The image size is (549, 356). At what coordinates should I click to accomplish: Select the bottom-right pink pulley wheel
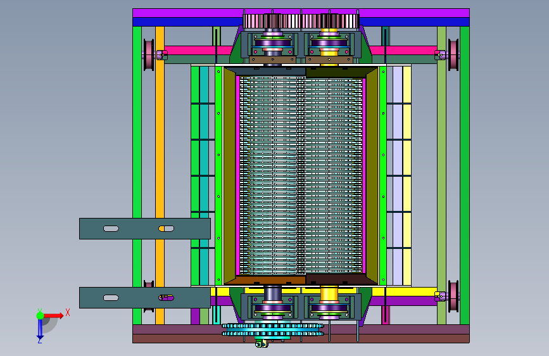point(454,296)
